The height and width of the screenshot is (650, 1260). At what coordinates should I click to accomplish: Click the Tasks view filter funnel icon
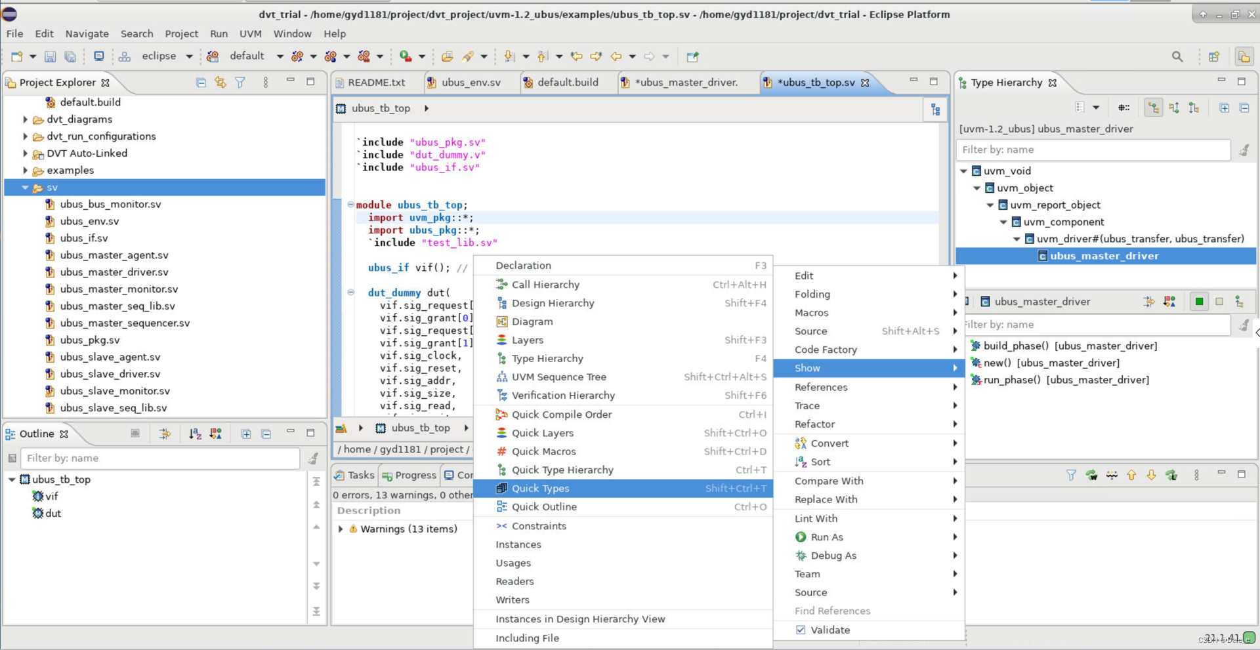1071,475
